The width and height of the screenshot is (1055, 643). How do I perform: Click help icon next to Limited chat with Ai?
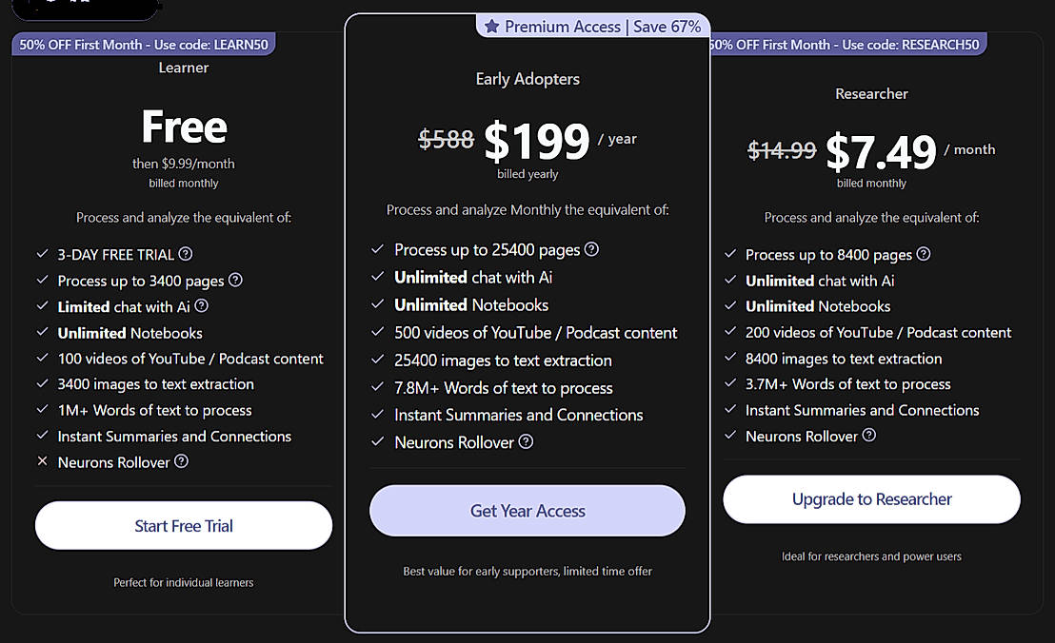pyautogui.click(x=201, y=306)
